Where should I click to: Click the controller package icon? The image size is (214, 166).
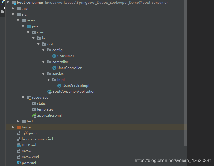tap(49, 62)
